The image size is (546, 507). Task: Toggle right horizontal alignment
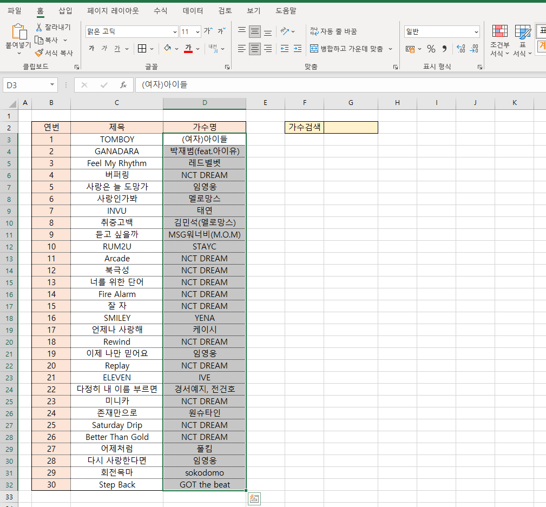pos(268,48)
